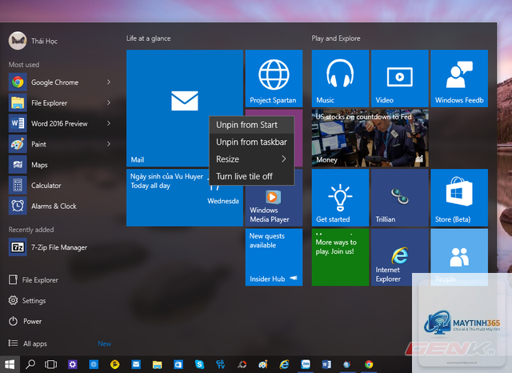The image size is (512, 373).
Task: Open Skype from the taskbar
Action: (x=199, y=364)
